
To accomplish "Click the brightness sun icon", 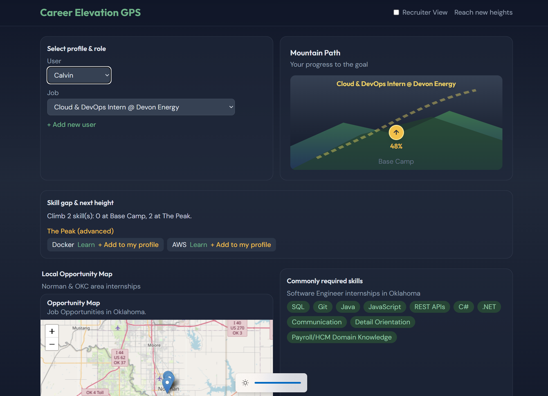I will click(x=245, y=383).
